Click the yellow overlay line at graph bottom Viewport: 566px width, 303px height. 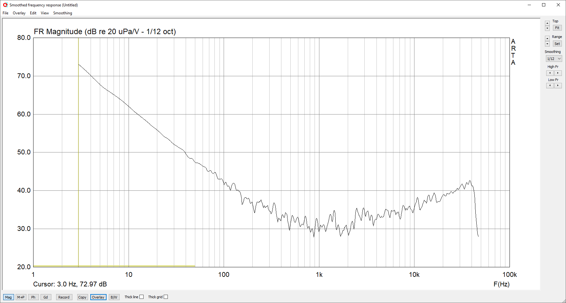pos(114,266)
